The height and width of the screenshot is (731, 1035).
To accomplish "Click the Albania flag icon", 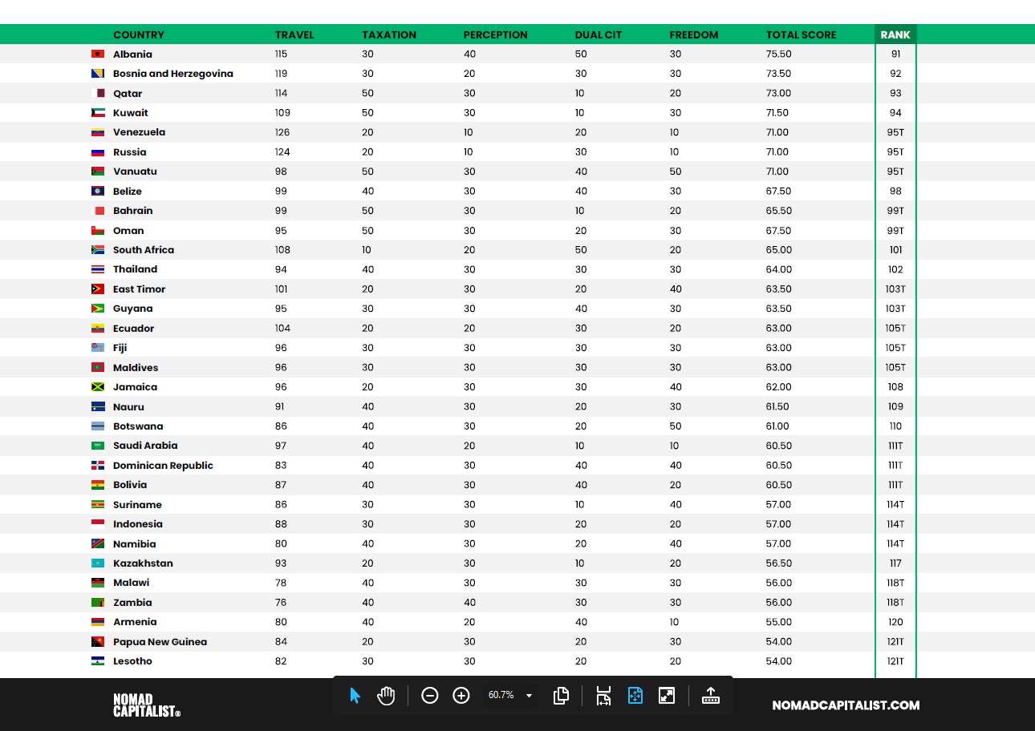I will 98,54.
